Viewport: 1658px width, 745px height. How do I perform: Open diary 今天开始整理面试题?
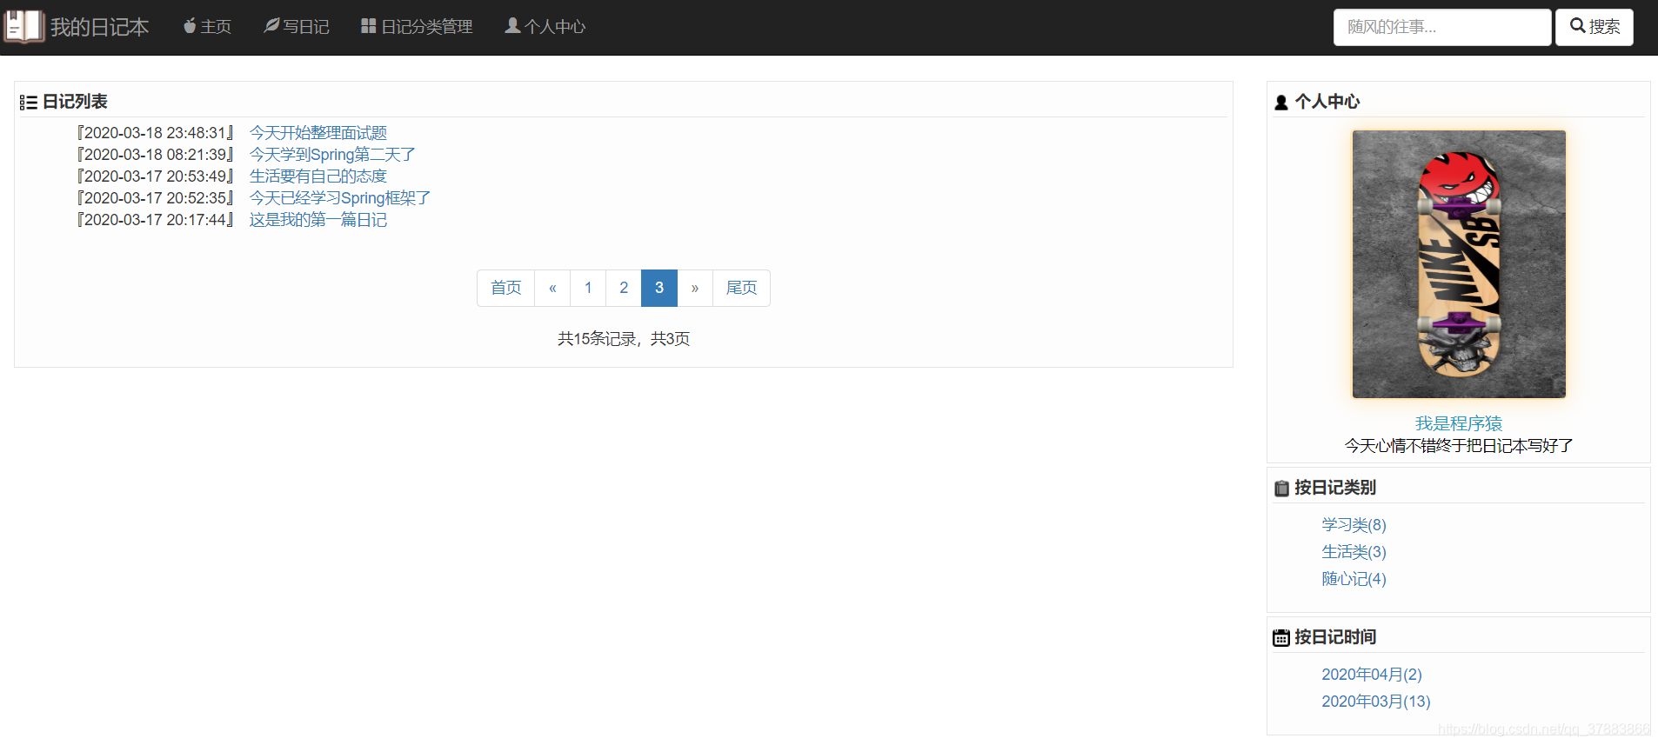click(x=318, y=133)
